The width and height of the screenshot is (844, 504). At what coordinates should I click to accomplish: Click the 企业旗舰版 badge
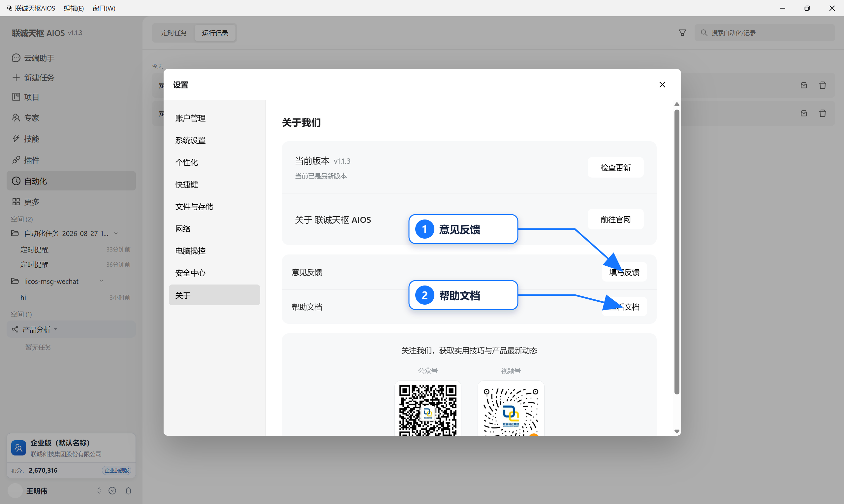coord(116,470)
